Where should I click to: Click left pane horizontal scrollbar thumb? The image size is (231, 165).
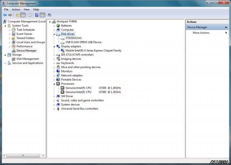click(x=23, y=156)
